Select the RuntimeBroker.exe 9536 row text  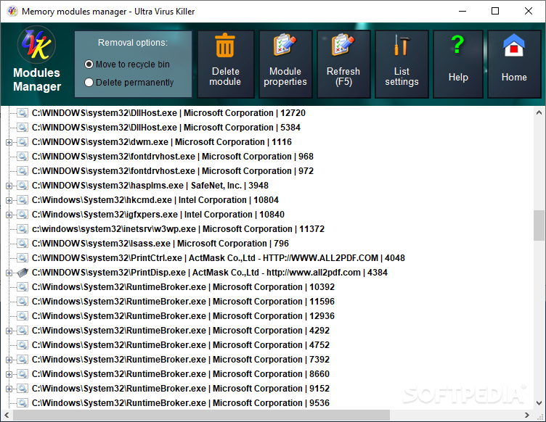click(x=181, y=403)
